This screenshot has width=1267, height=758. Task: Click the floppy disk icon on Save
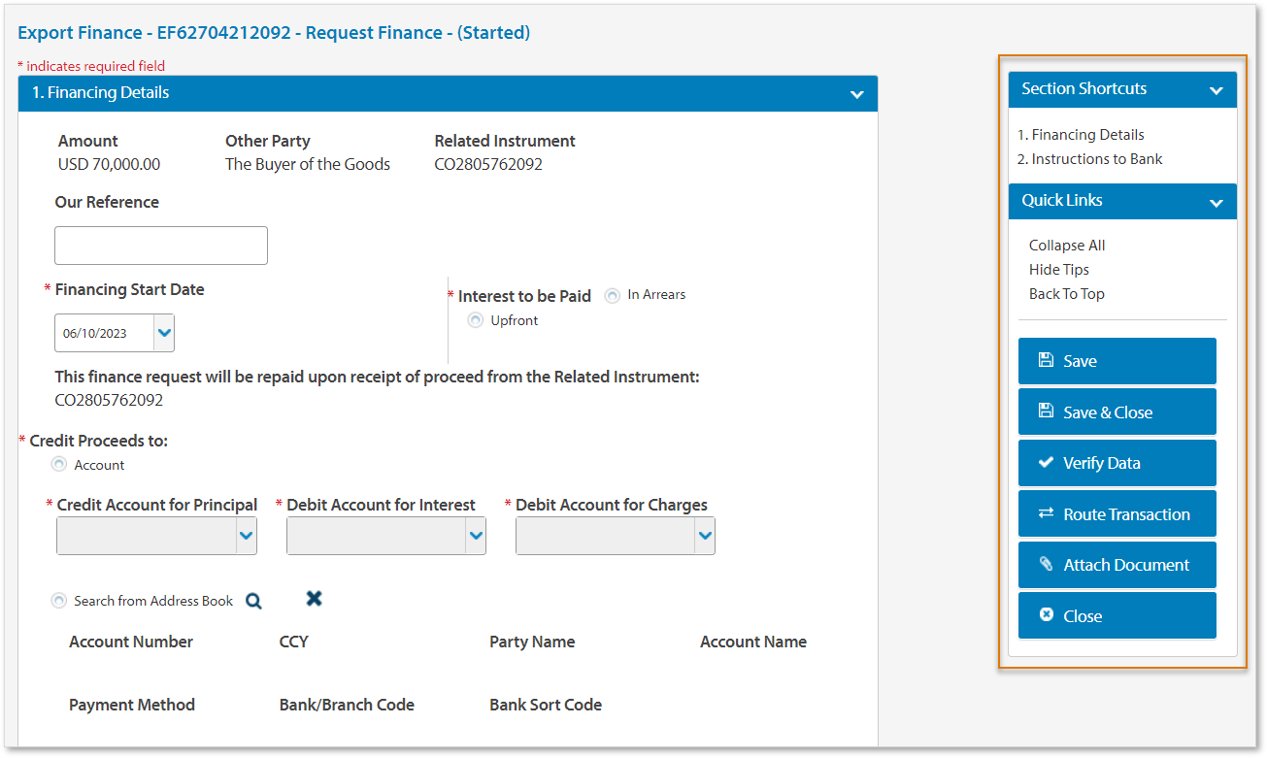(x=1046, y=360)
